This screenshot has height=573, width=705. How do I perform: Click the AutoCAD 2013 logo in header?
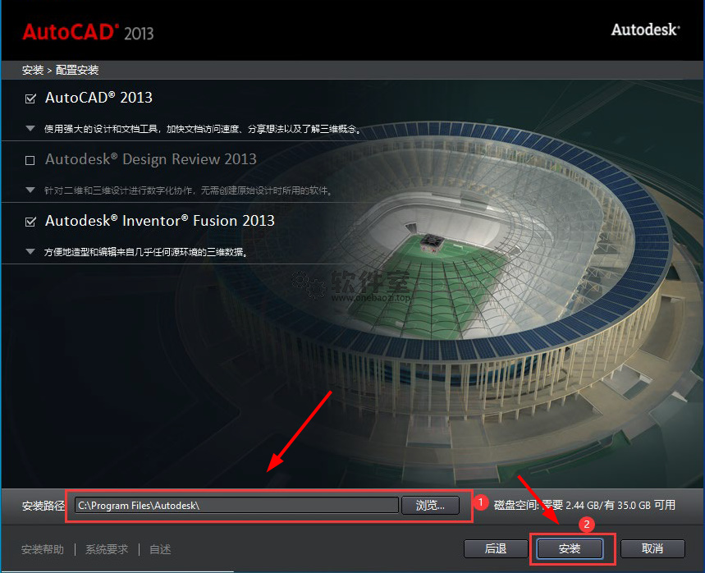[88, 32]
